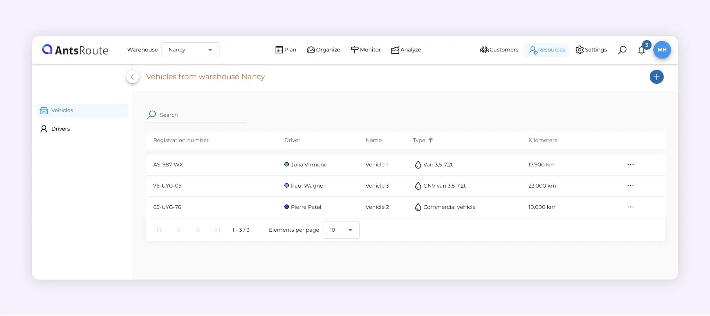Toggle sort arrow on Type column

coord(430,140)
